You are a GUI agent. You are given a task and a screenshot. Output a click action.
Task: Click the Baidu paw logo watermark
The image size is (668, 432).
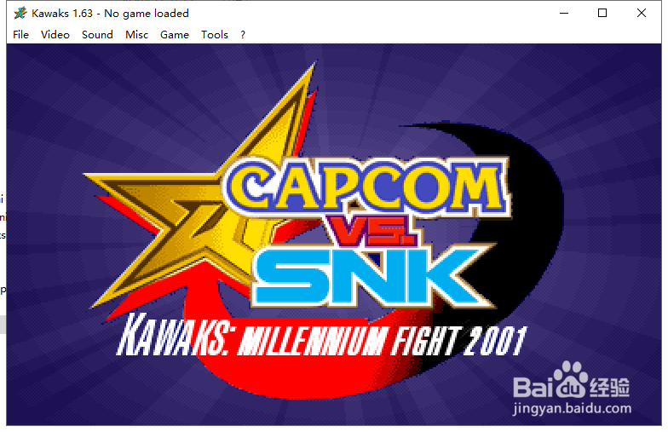[571, 380]
